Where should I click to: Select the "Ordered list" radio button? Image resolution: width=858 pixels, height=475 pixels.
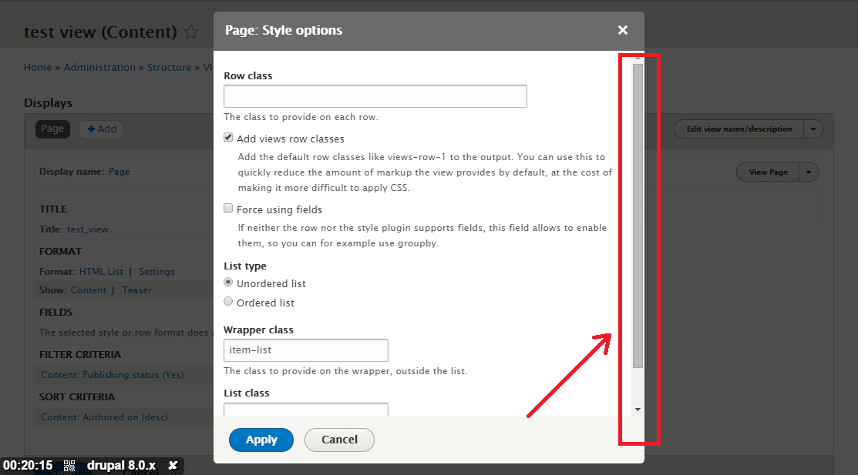click(x=228, y=301)
